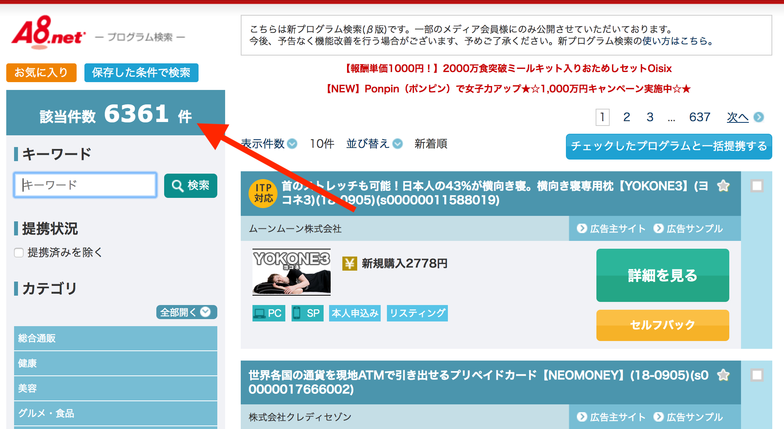This screenshot has height=429, width=784.
Task: Click the 検索 search button
Action: click(191, 185)
